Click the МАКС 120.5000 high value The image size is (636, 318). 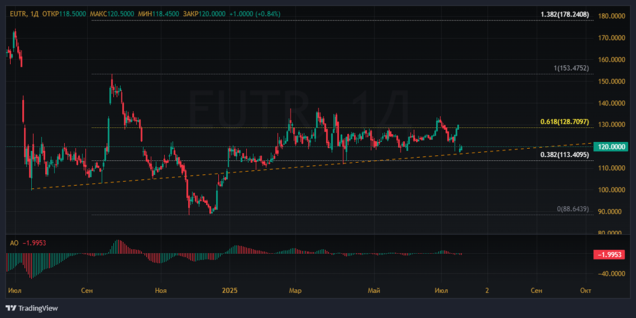click(x=112, y=14)
